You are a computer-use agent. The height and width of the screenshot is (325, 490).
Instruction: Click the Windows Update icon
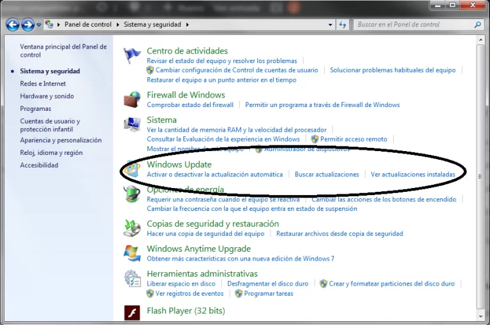pyautogui.click(x=132, y=169)
